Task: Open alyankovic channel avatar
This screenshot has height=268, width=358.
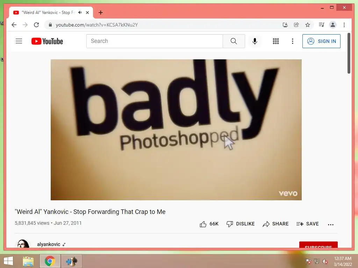Action: (23, 244)
